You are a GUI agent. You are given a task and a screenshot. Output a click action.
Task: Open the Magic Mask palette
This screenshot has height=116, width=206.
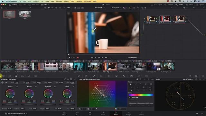117,76
